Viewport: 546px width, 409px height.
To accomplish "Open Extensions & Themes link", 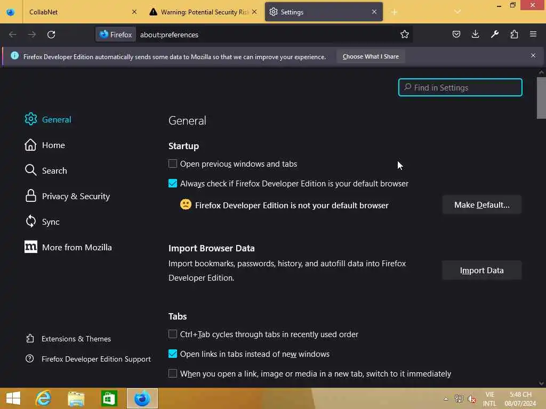I will pos(68,339).
